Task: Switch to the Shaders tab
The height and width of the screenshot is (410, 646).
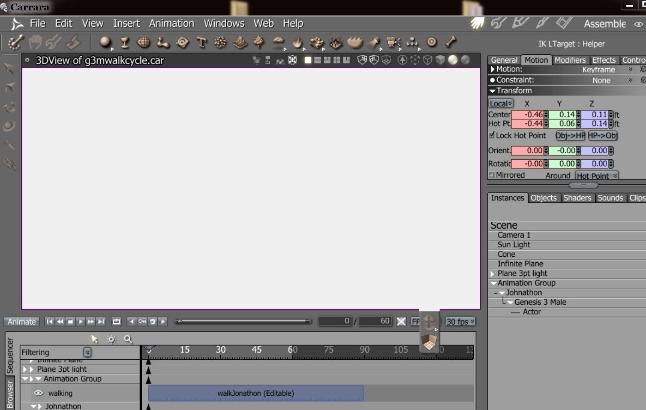Action: pos(577,198)
